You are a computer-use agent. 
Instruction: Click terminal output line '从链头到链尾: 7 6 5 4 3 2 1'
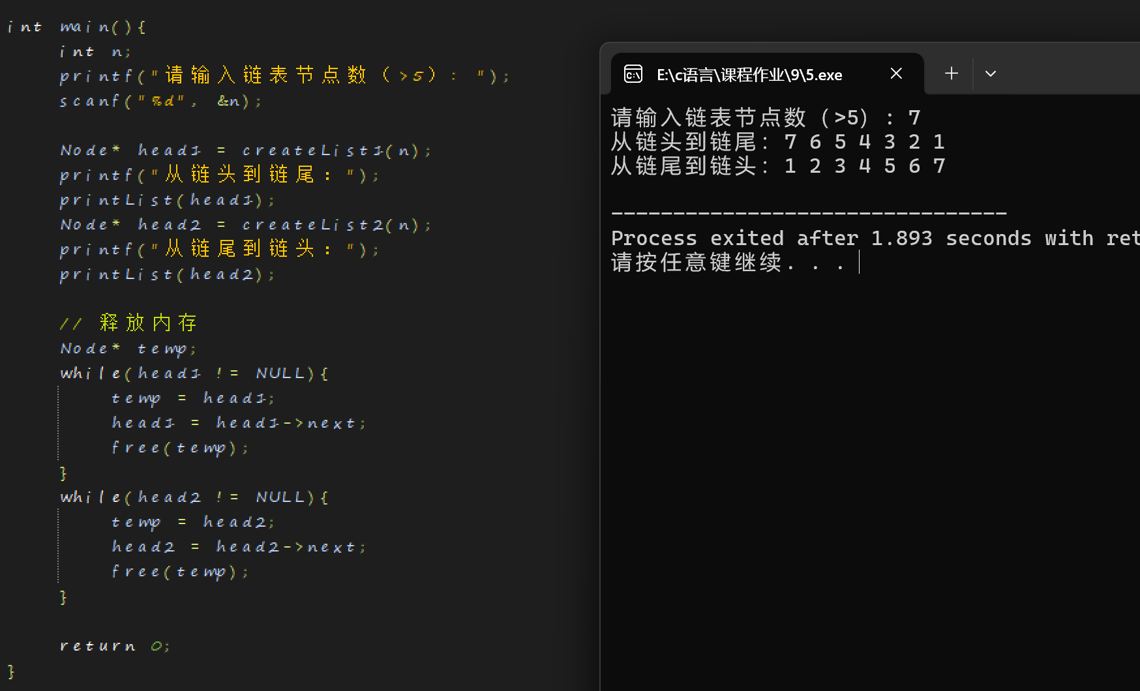[x=778, y=142]
